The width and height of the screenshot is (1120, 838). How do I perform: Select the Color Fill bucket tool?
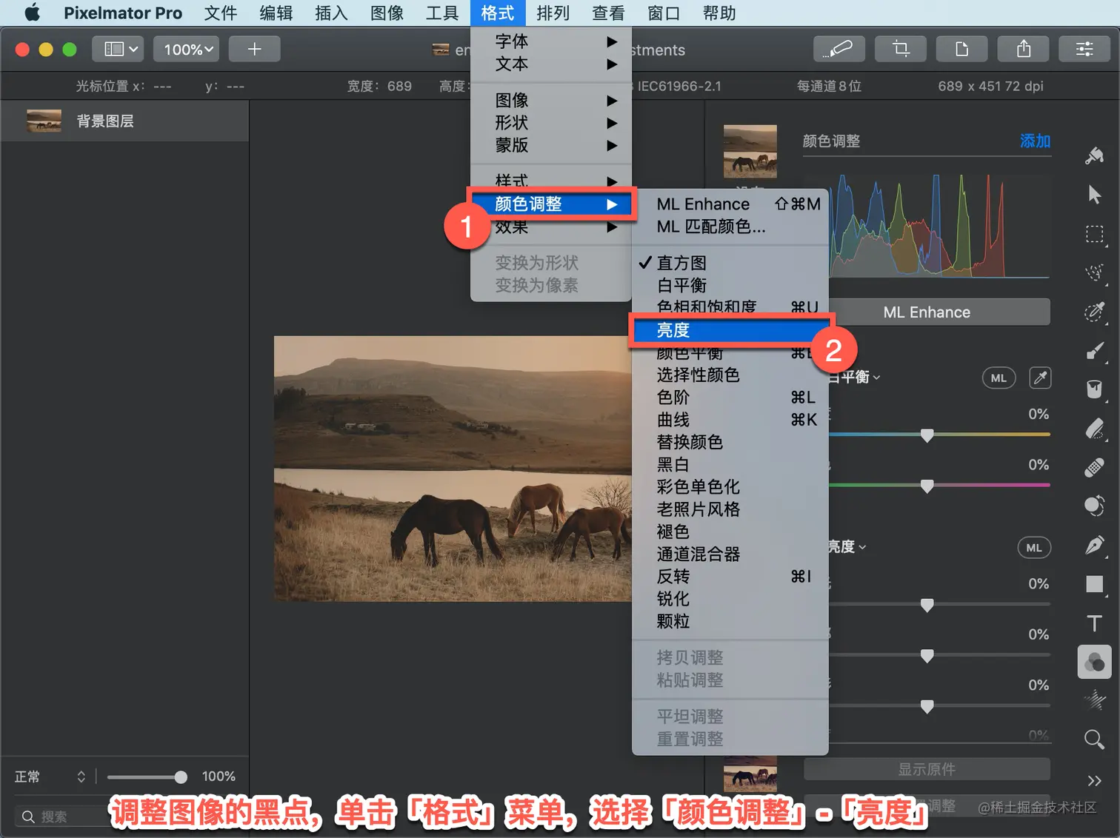pyautogui.click(x=1094, y=389)
